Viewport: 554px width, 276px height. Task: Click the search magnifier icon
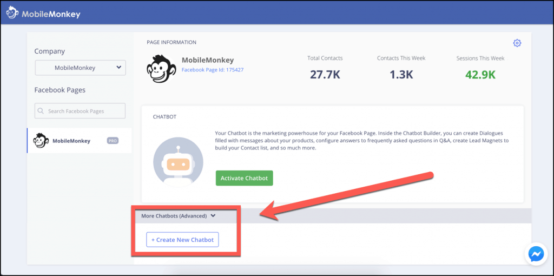tap(41, 111)
